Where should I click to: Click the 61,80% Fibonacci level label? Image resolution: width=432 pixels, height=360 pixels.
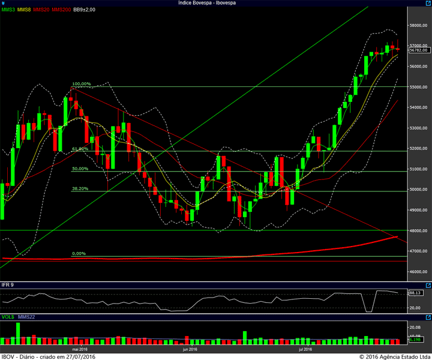80,149
